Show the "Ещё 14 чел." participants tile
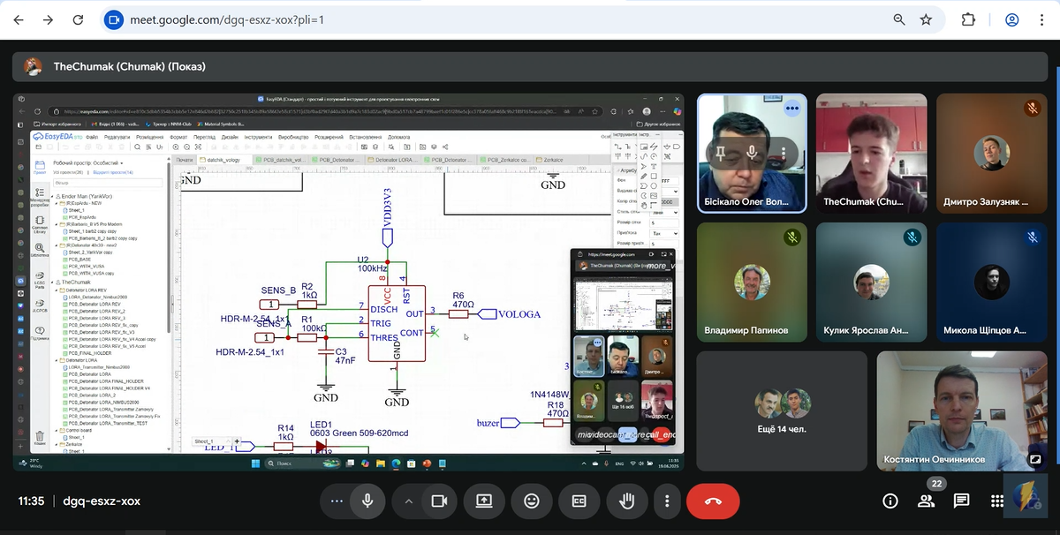1060x535 pixels. 783,410
